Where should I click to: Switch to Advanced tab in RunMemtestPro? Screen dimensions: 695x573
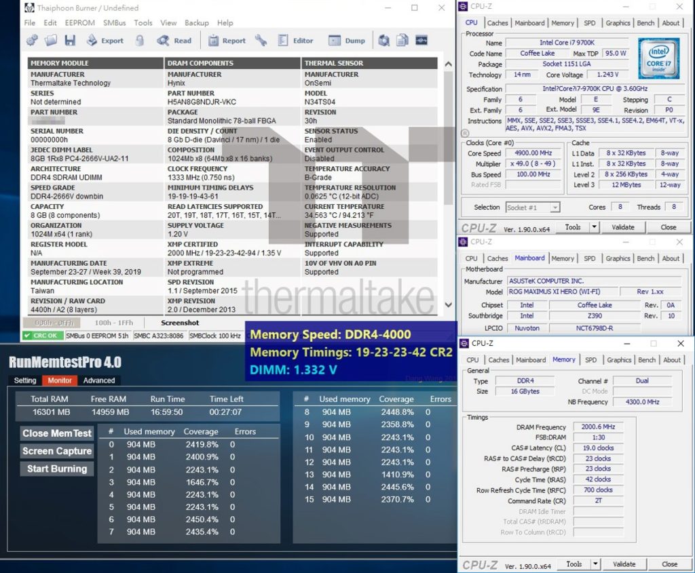click(99, 380)
